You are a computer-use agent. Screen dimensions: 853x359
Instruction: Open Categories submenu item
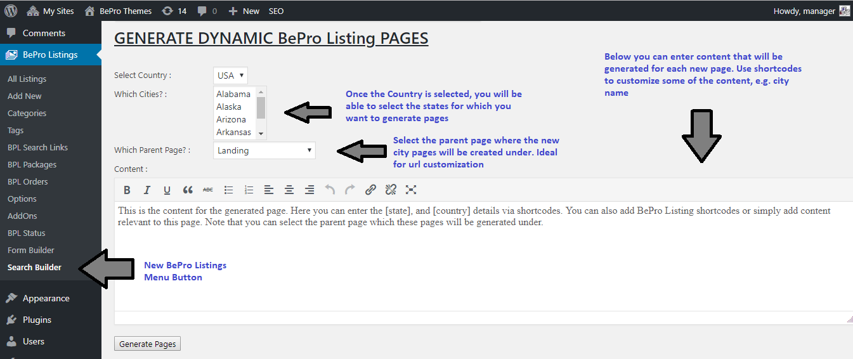coord(27,113)
